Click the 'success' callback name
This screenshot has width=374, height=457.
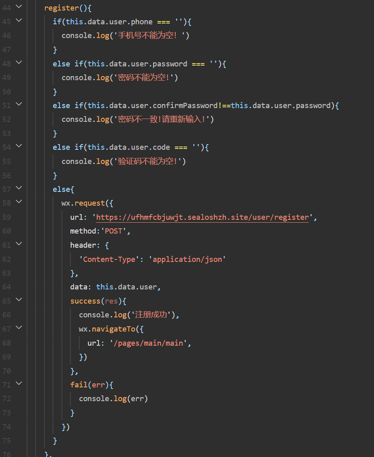(85, 301)
